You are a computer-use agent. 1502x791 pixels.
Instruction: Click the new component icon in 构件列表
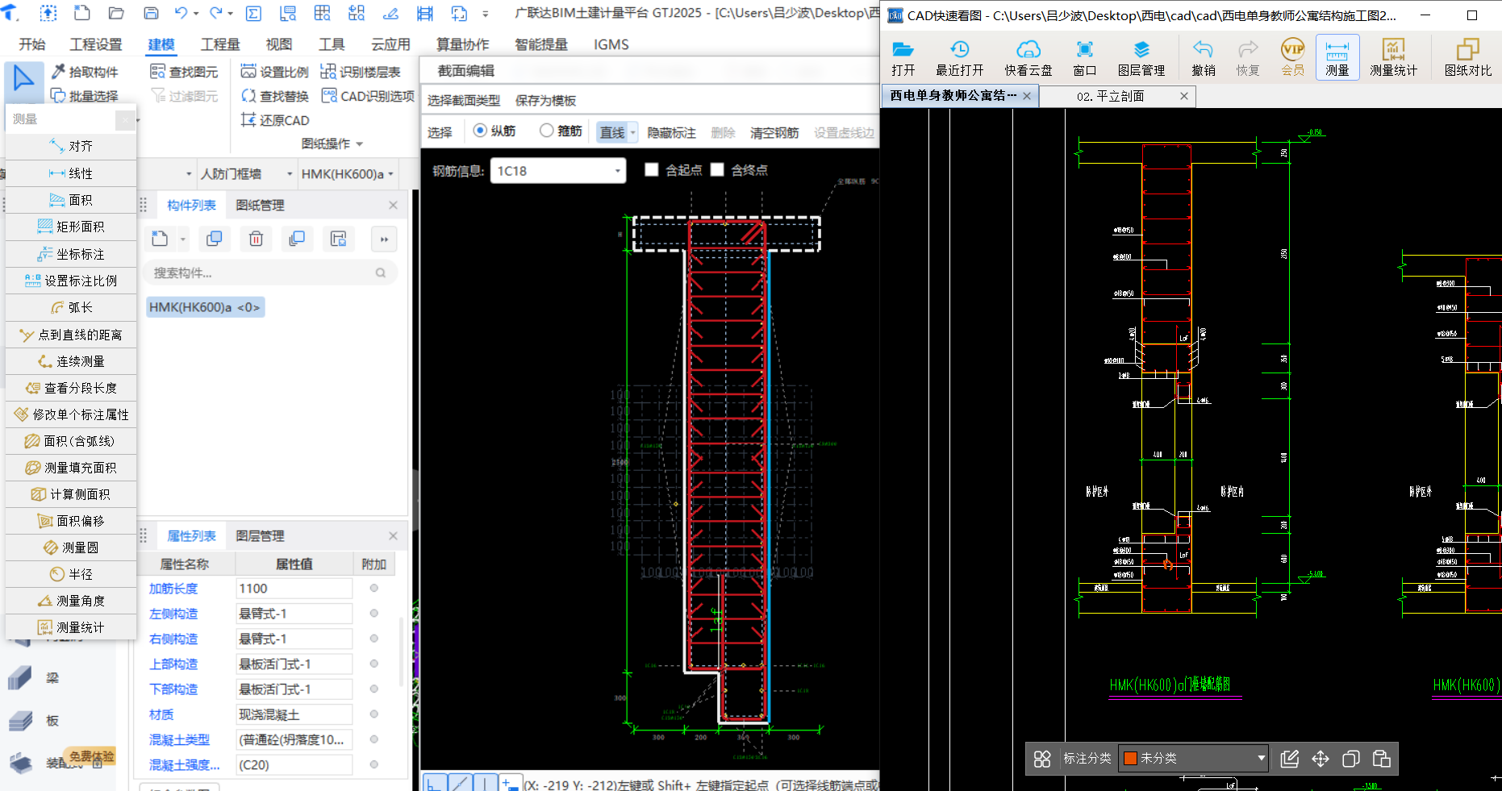coord(160,239)
